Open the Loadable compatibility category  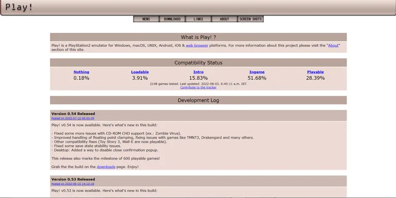[x=140, y=72]
